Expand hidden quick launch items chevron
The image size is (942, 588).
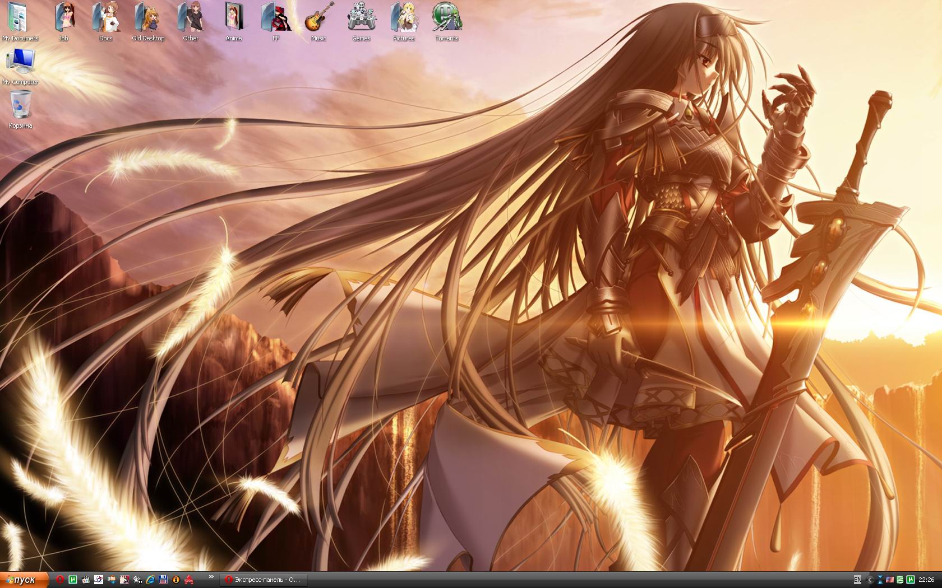click(211, 576)
